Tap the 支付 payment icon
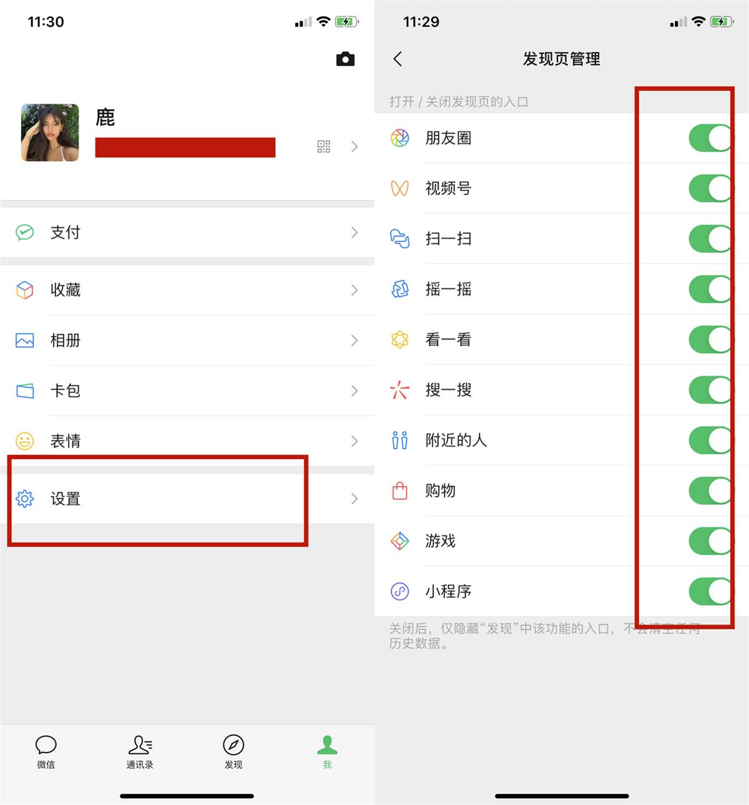 (25, 233)
